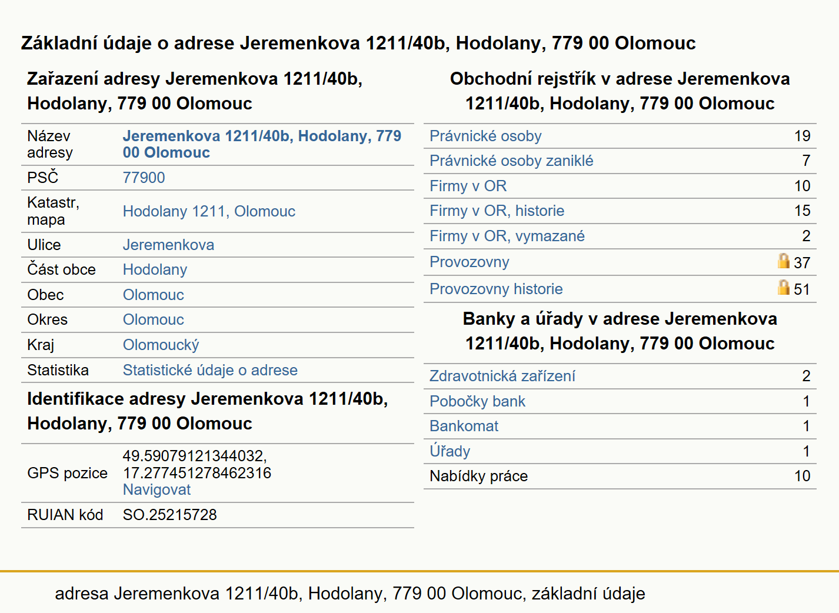Click the PSČ value 77900
The image size is (839, 613).
144,178
